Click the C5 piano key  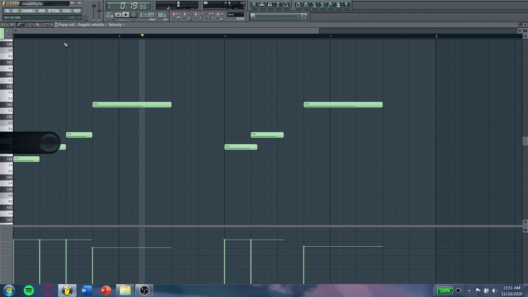tap(7, 123)
